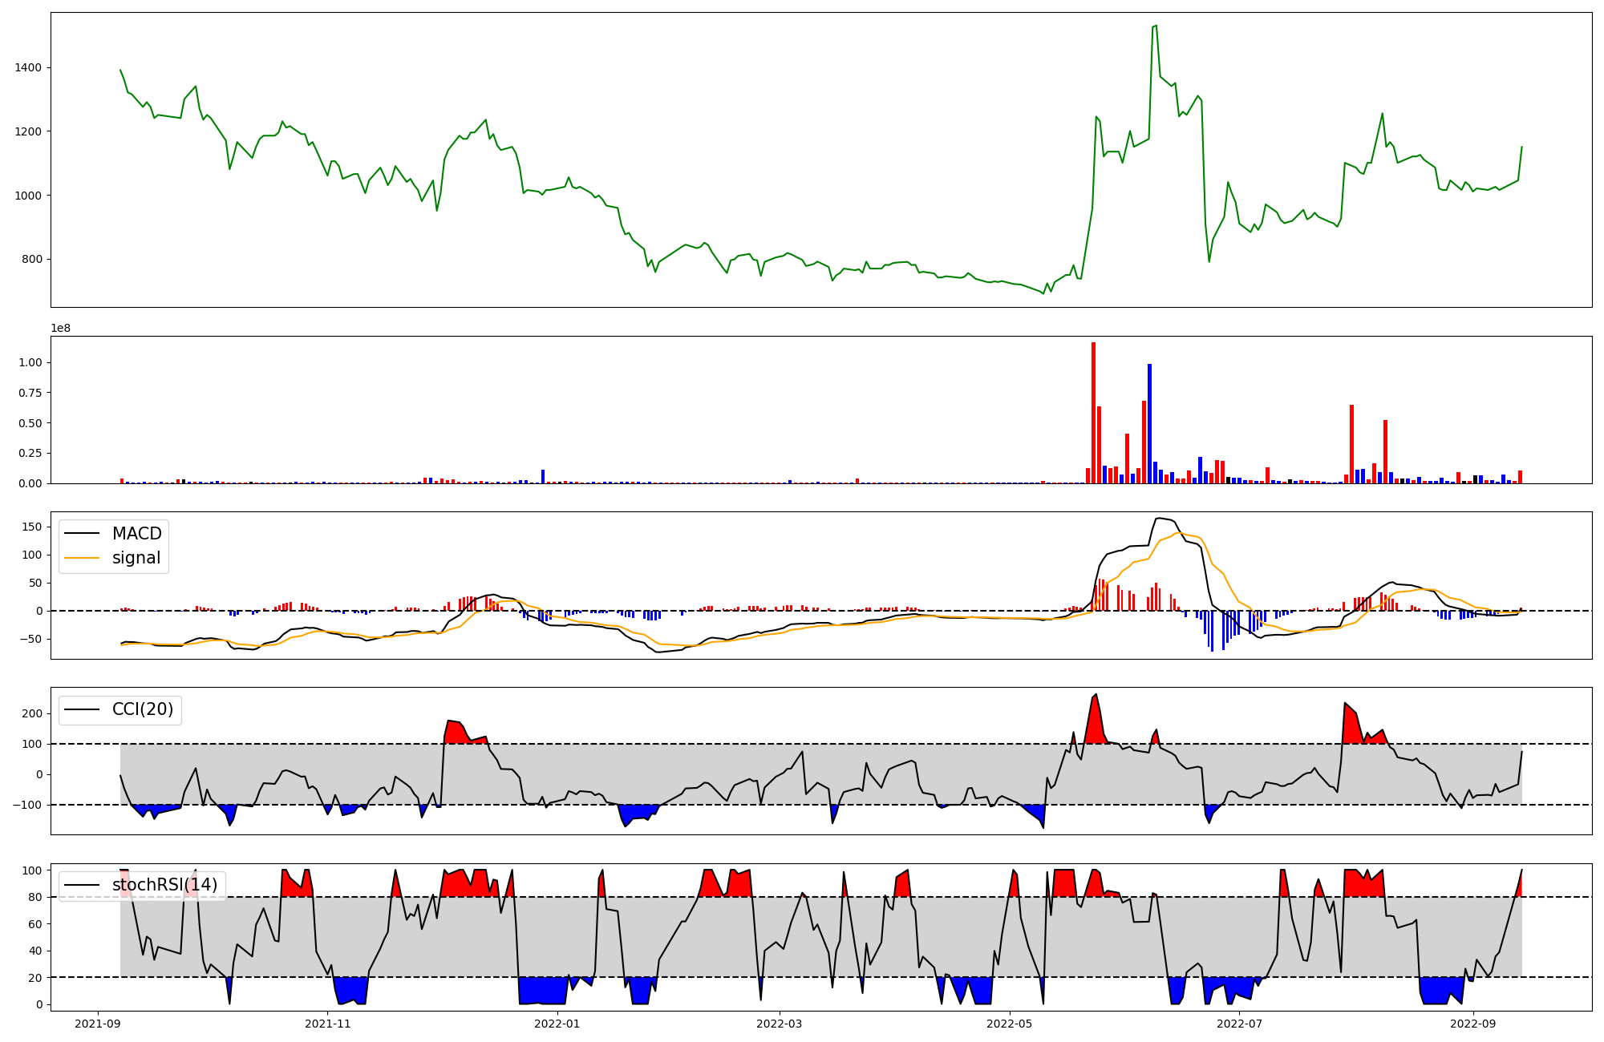Click the orange signal legend line
This screenshot has width=1604, height=1042.
pyautogui.click(x=81, y=559)
